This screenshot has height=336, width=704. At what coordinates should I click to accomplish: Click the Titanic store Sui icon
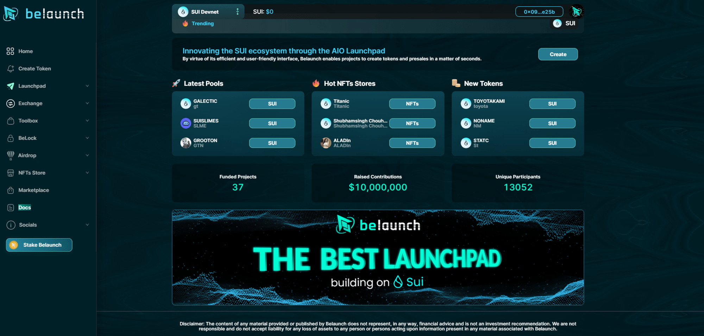[x=326, y=103]
